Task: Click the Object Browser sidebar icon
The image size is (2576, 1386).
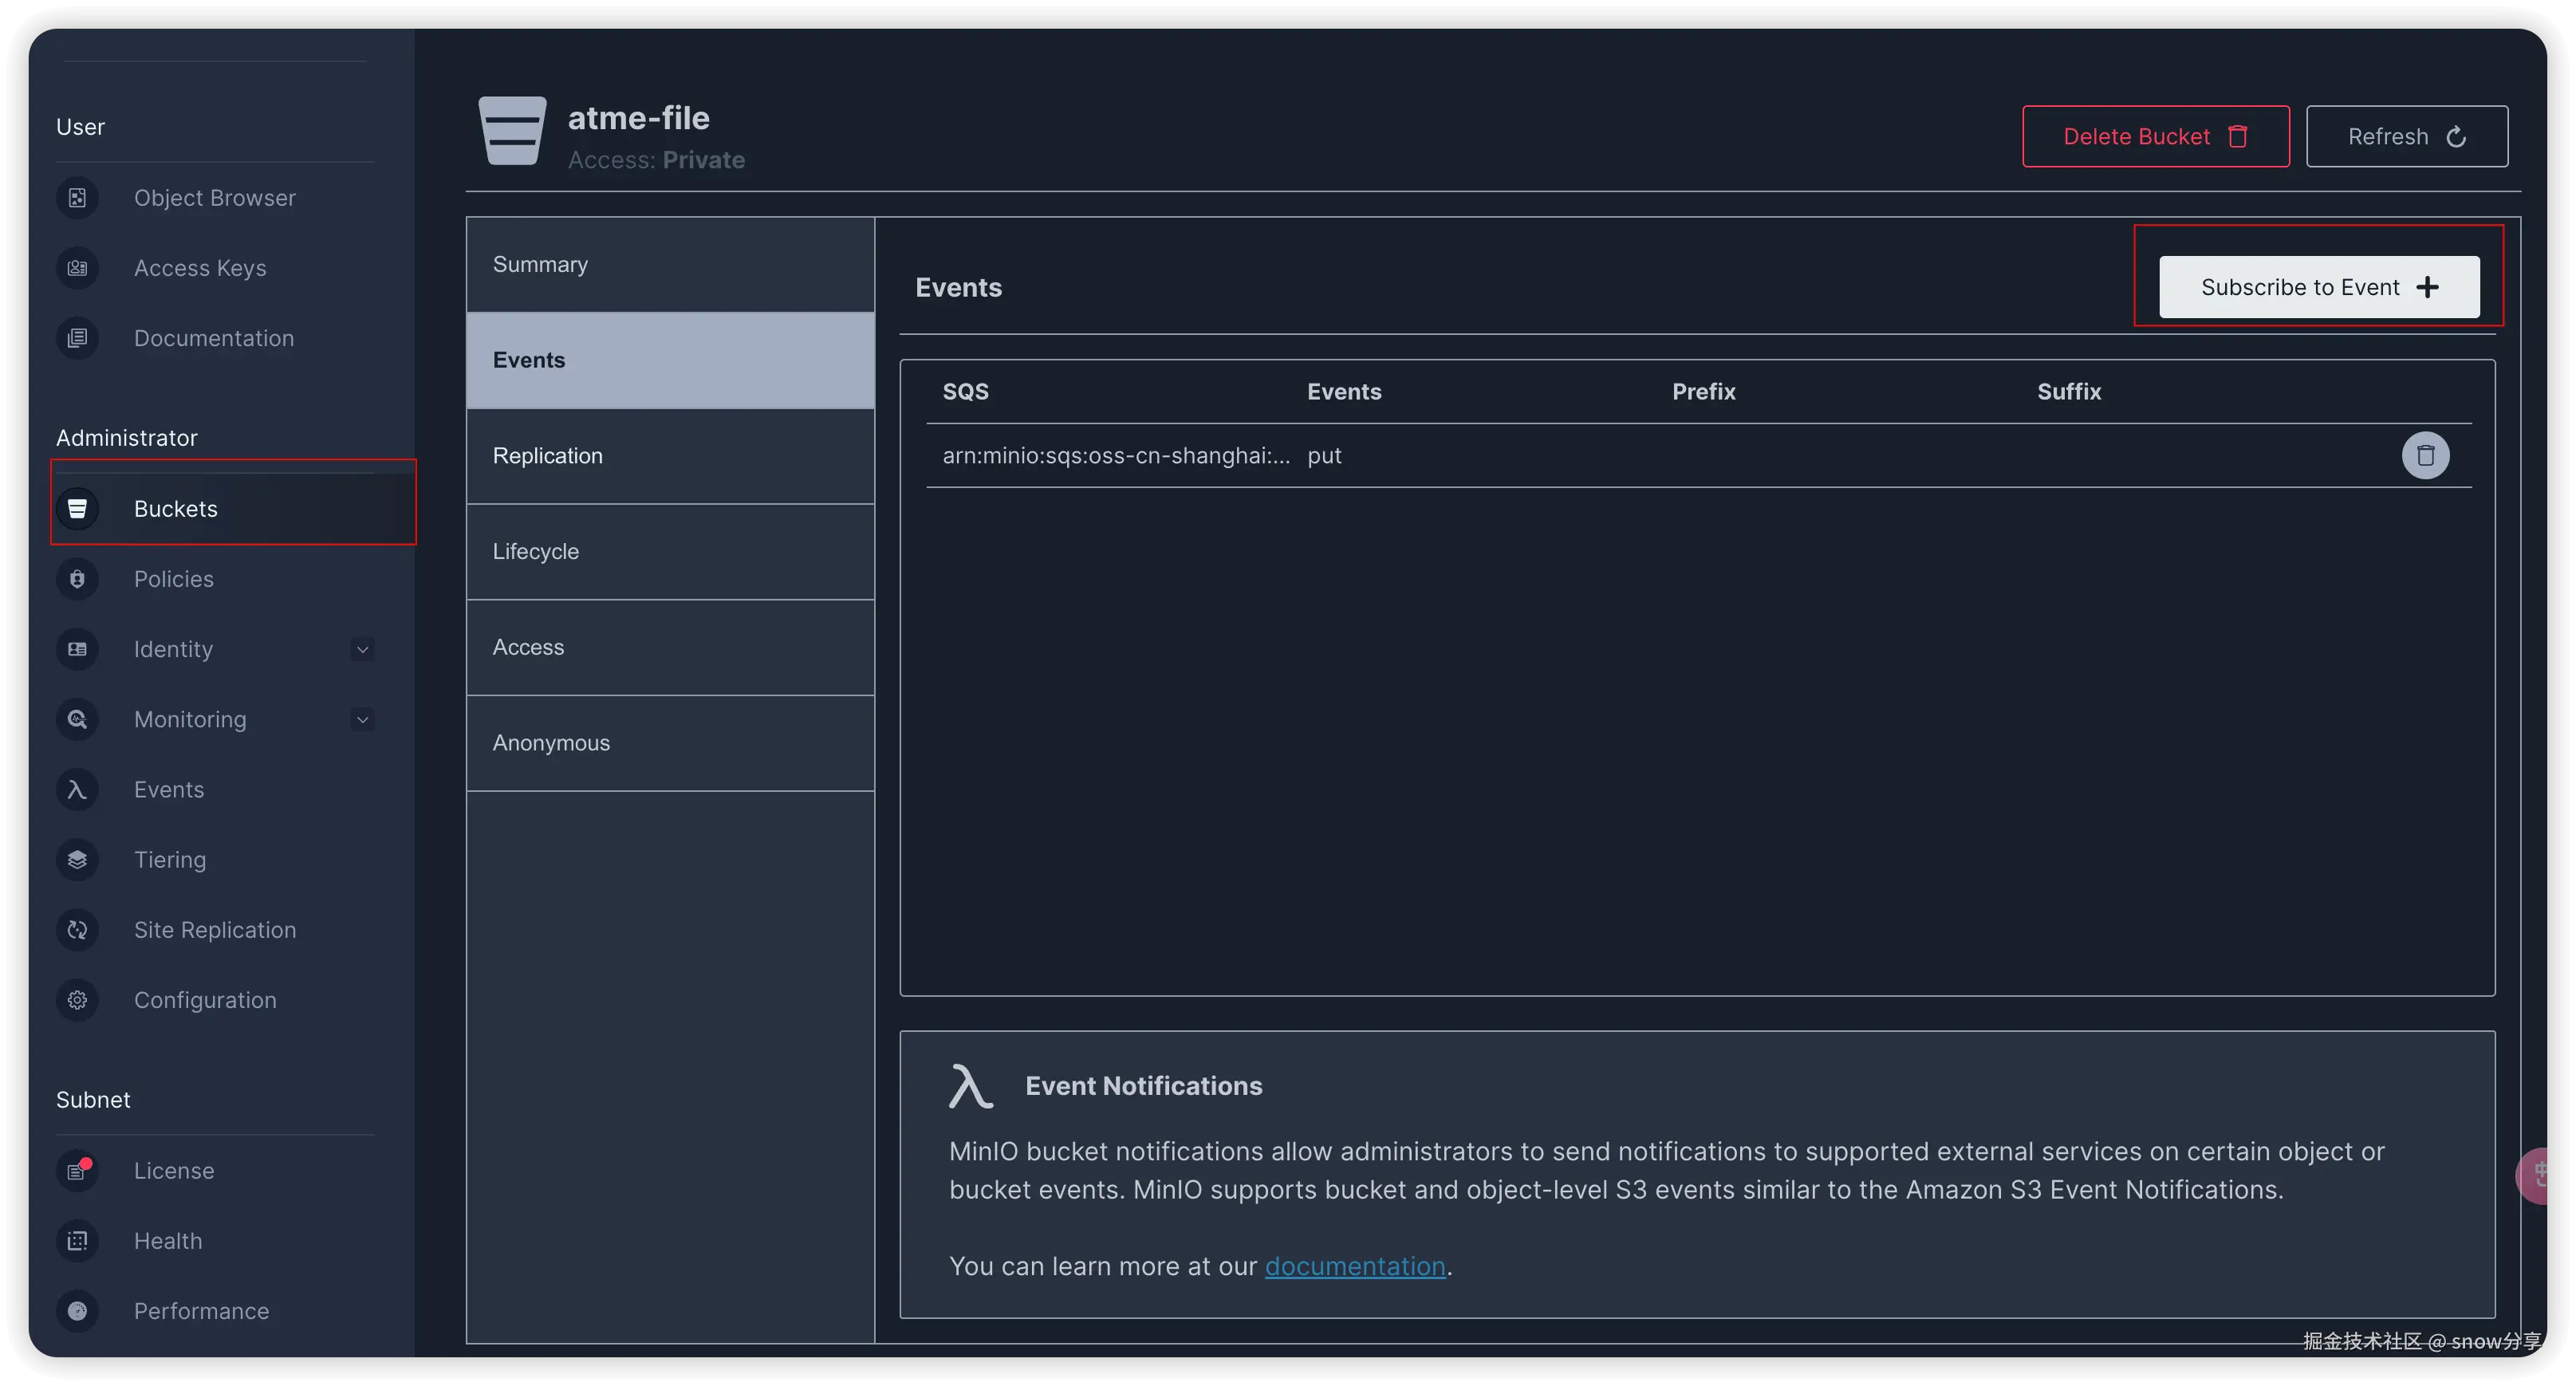Action: click(x=77, y=198)
